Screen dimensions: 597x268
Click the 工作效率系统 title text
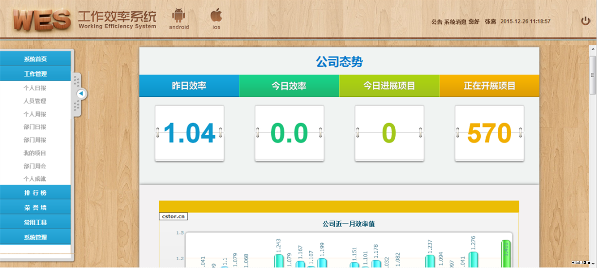click(117, 17)
